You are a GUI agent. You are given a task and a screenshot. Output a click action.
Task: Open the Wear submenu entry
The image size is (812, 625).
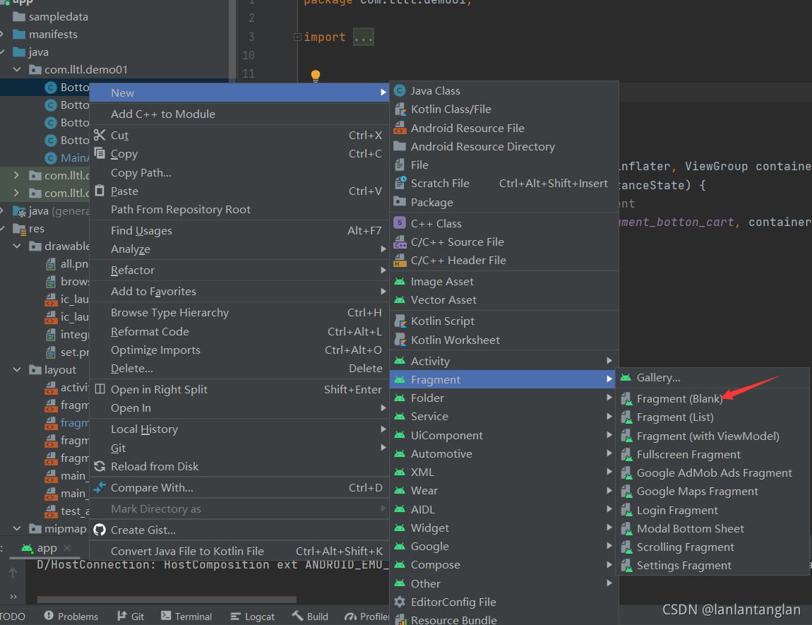424,490
